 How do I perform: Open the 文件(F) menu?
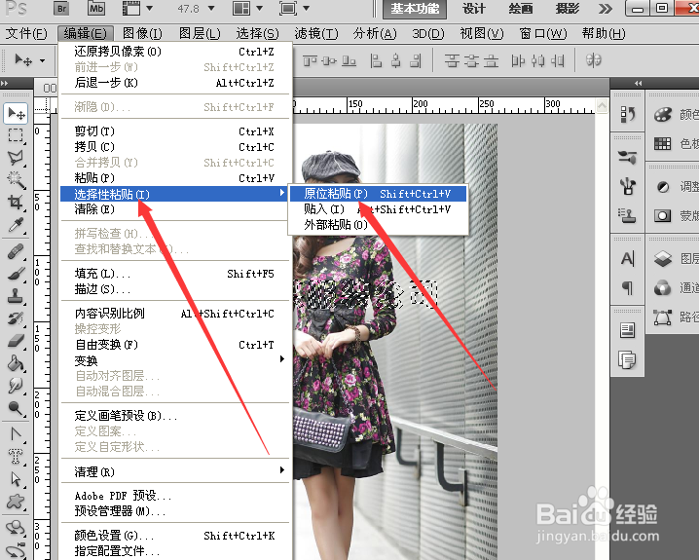26,33
